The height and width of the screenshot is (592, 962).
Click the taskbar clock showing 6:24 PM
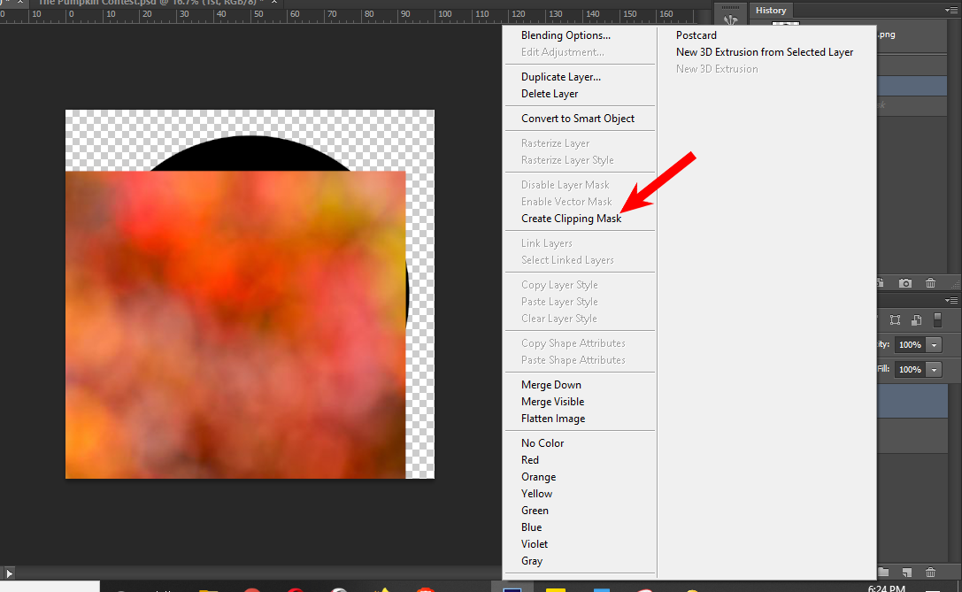point(886,588)
